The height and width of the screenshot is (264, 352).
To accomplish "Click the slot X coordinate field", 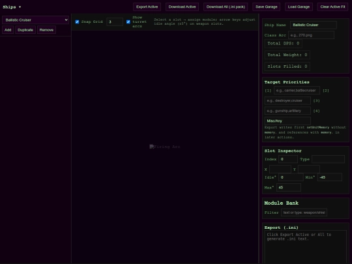I will [280, 169].
